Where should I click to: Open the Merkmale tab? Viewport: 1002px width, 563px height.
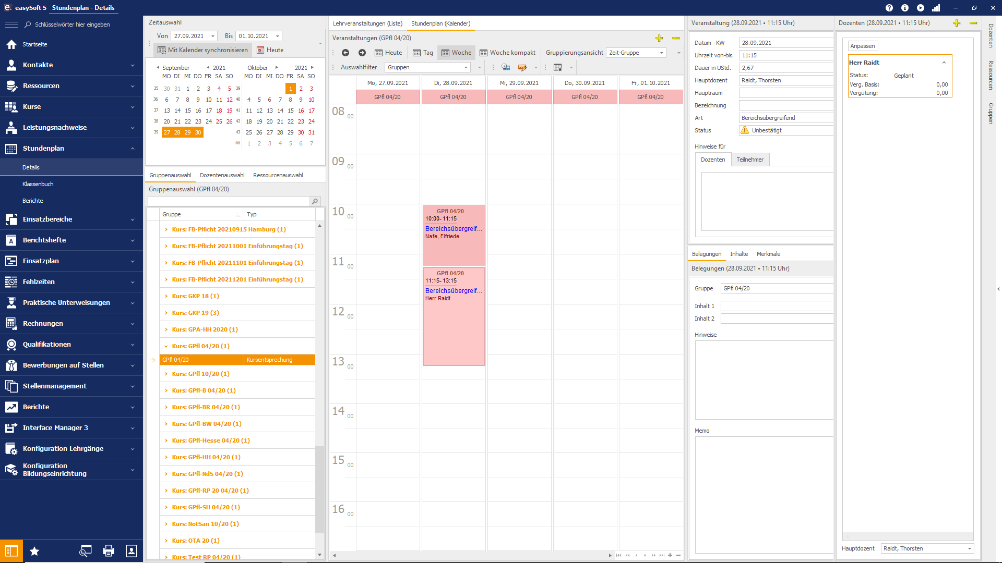pyautogui.click(x=768, y=254)
